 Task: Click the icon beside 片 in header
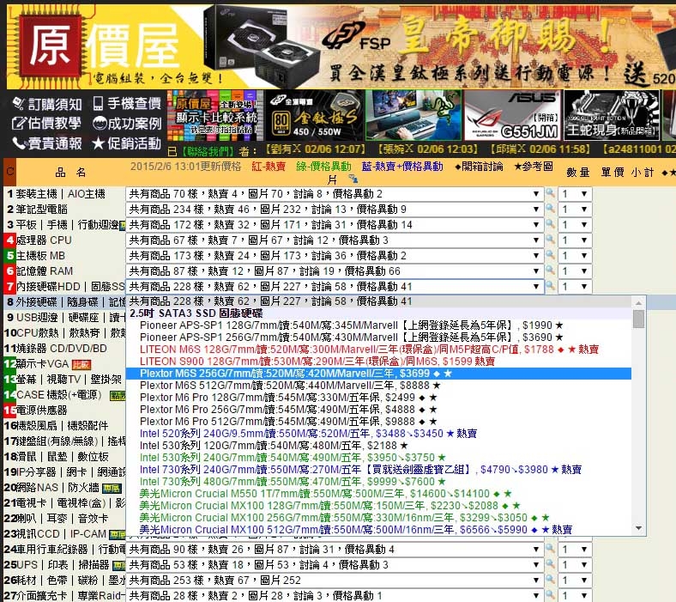(353, 179)
